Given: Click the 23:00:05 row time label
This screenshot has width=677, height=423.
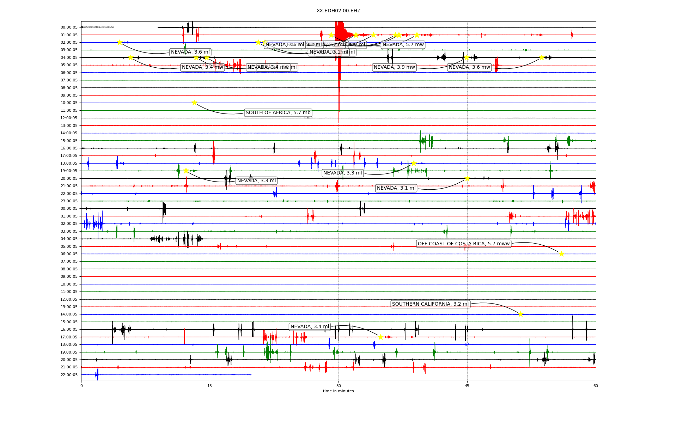Looking at the screenshot, I should (69, 201).
